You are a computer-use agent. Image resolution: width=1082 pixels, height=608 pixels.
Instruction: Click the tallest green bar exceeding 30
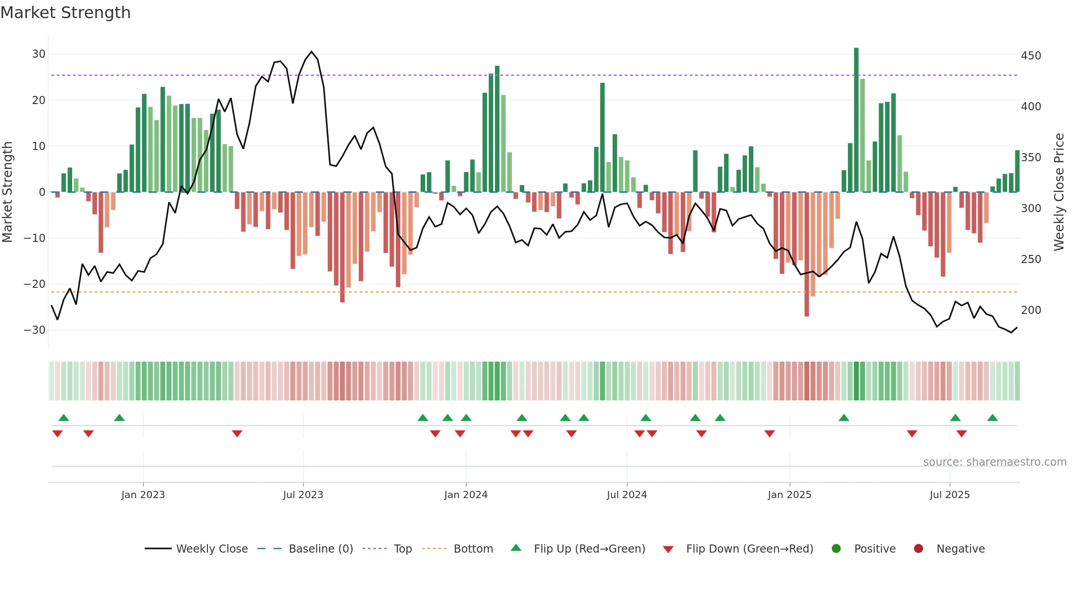coord(856,120)
